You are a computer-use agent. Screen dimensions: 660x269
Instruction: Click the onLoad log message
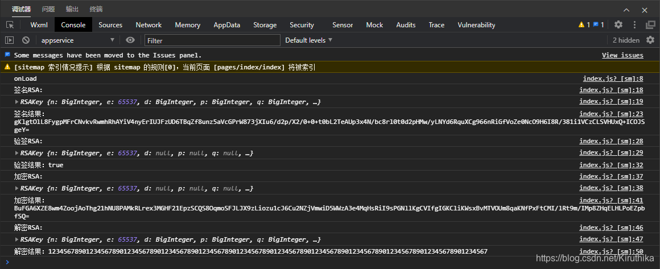pos(25,78)
